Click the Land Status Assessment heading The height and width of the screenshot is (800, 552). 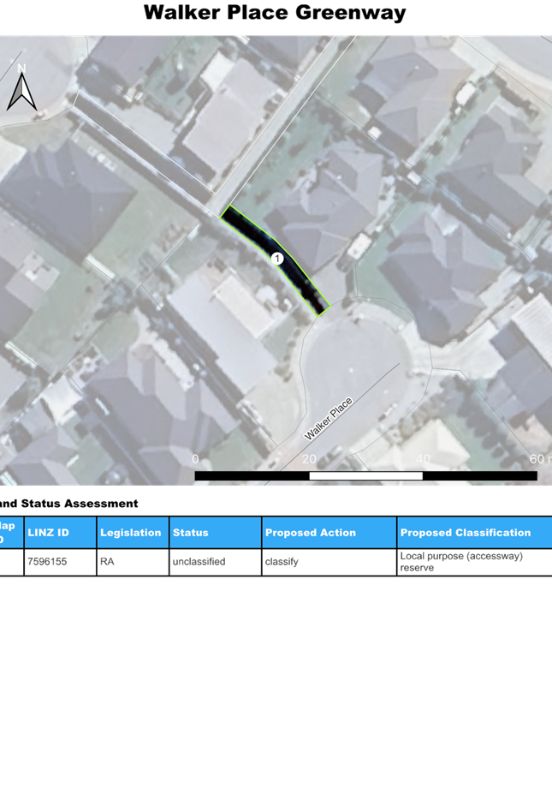[68, 504]
